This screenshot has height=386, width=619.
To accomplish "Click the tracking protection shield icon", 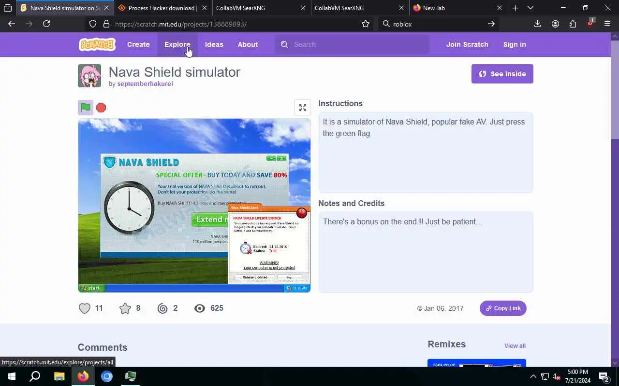I will (x=93, y=24).
